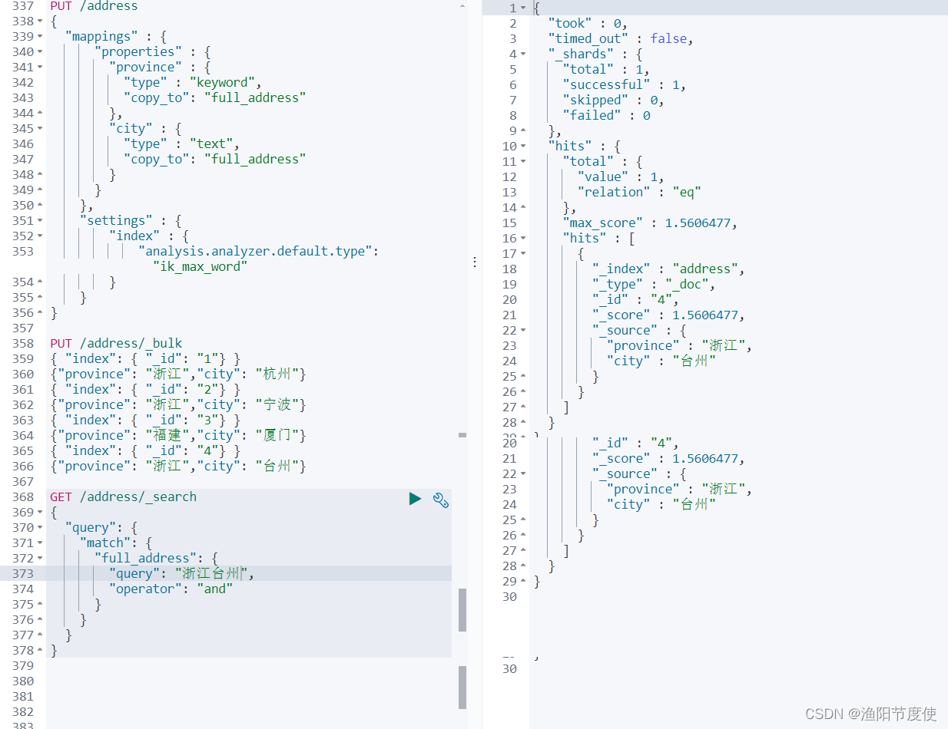Click the bulk document line containing "杭州"
Viewport: 948px width, 729px height.
(x=178, y=374)
